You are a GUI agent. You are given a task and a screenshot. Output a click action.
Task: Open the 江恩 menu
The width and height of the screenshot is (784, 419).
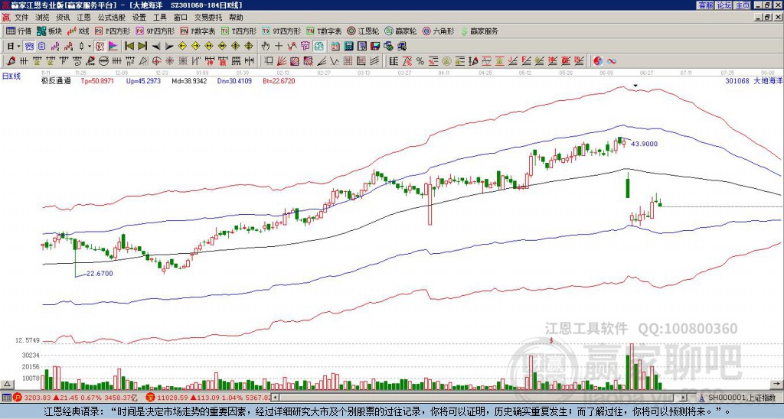pyautogui.click(x=84, y=18)
